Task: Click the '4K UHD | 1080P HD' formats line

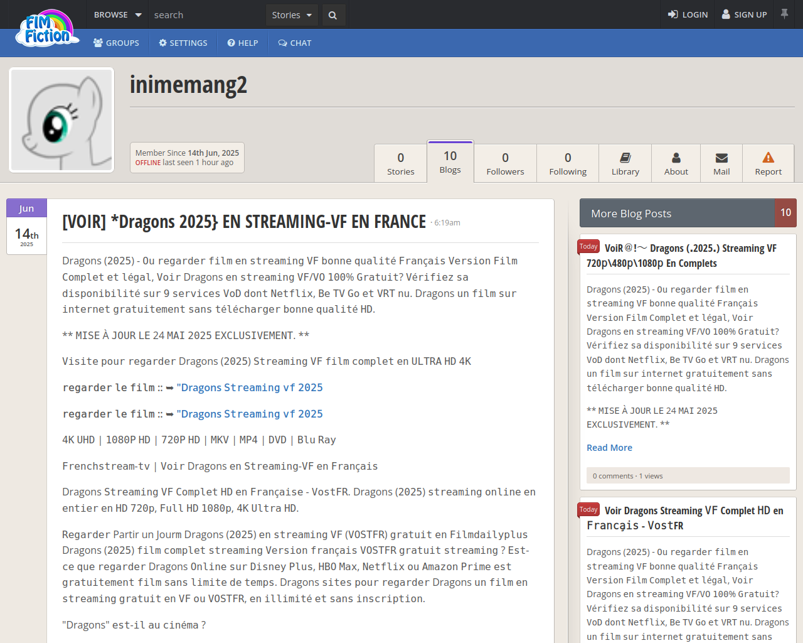Action: (199, 440)
